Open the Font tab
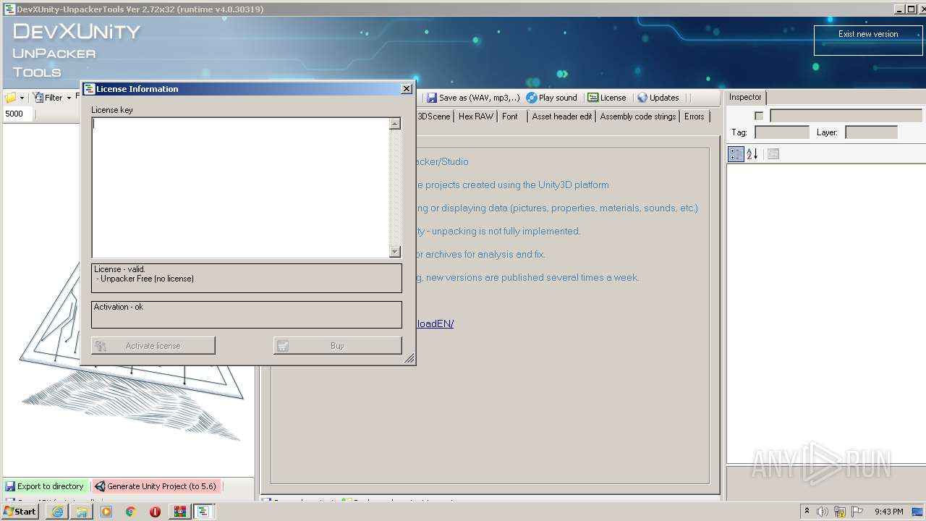 point(510,117)
